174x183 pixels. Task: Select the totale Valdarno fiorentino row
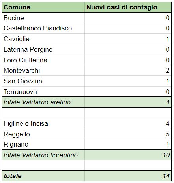(87, 155)
